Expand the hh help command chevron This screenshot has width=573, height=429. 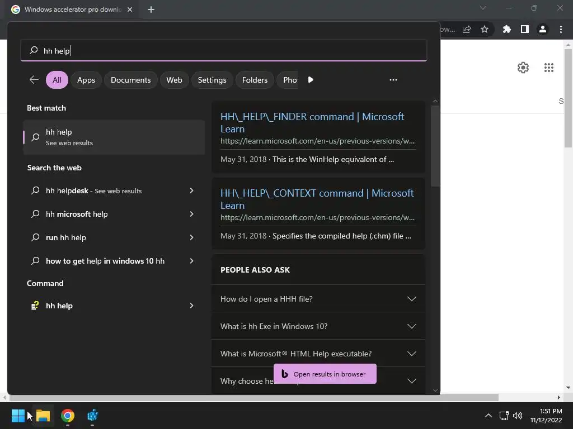pyautogui.click(x=191, y=306)
